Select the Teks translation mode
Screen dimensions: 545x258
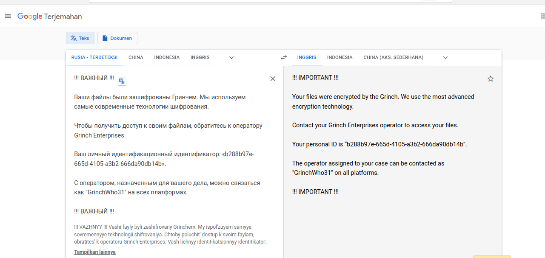[x=80, y=38]
